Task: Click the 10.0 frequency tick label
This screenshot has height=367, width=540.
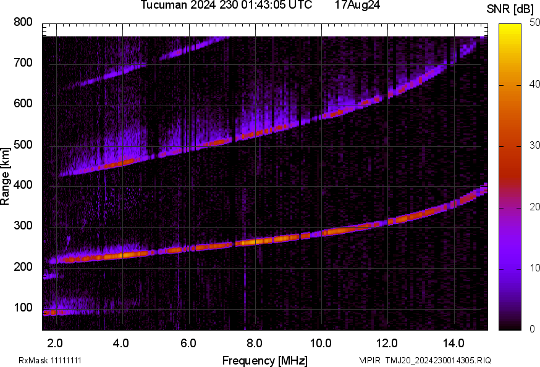Action: (320, 343)
